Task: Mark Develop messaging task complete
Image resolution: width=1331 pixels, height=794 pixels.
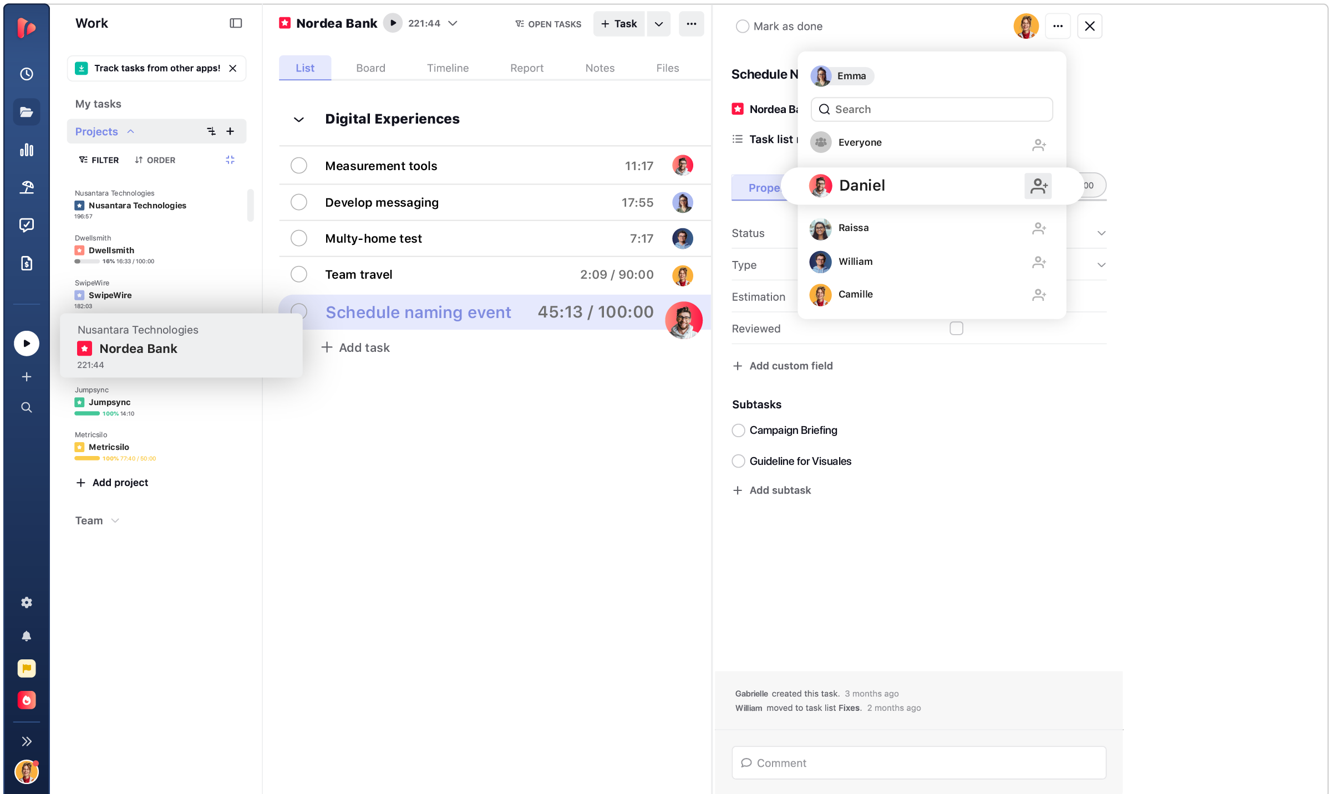Action: pyautogui.click(x=299, y=202)
